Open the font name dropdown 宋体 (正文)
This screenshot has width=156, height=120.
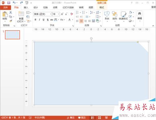coord(51,14)
